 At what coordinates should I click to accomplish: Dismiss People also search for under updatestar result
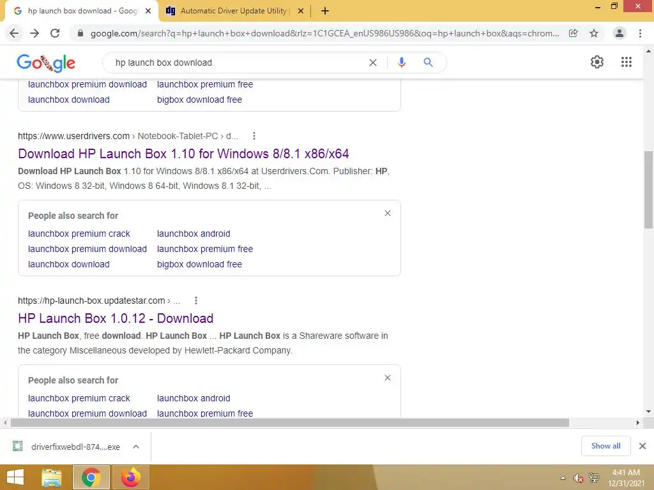388,378
